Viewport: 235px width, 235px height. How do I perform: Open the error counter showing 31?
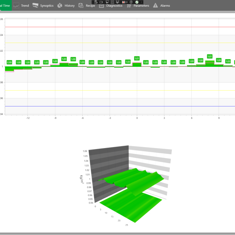click(x=125, y=2)
